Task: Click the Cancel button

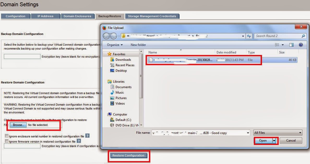Action: (291, 141)
